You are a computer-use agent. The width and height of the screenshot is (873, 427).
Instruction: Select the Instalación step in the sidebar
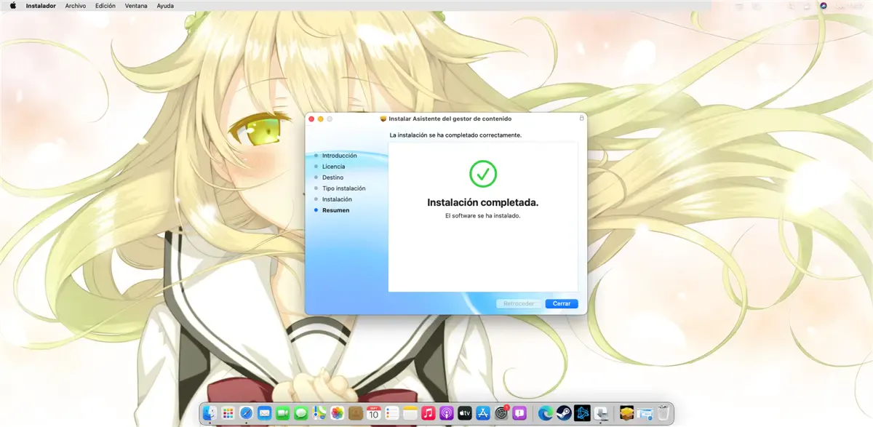(338, 199)
